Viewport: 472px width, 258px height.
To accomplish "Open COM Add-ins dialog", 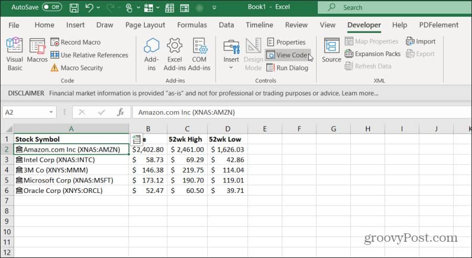I will point(199,54).
